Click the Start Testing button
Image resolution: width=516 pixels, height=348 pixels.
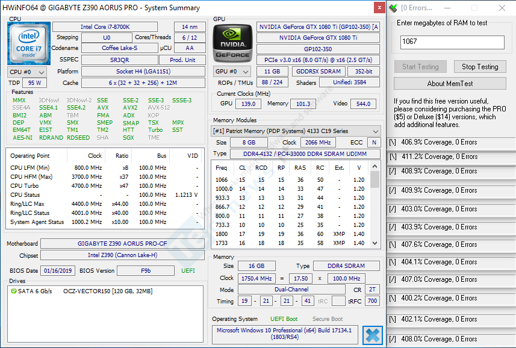(420, 67)
